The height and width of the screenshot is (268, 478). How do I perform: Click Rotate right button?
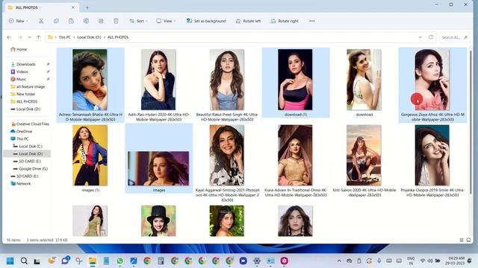point(285,21)
